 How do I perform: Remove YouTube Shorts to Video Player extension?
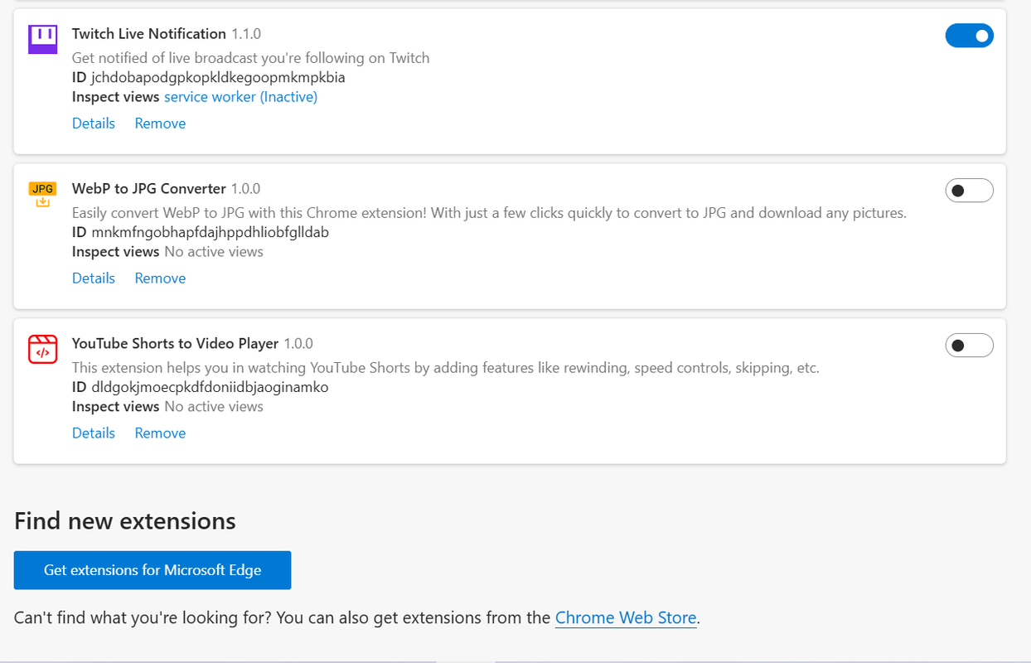point(160,433)
